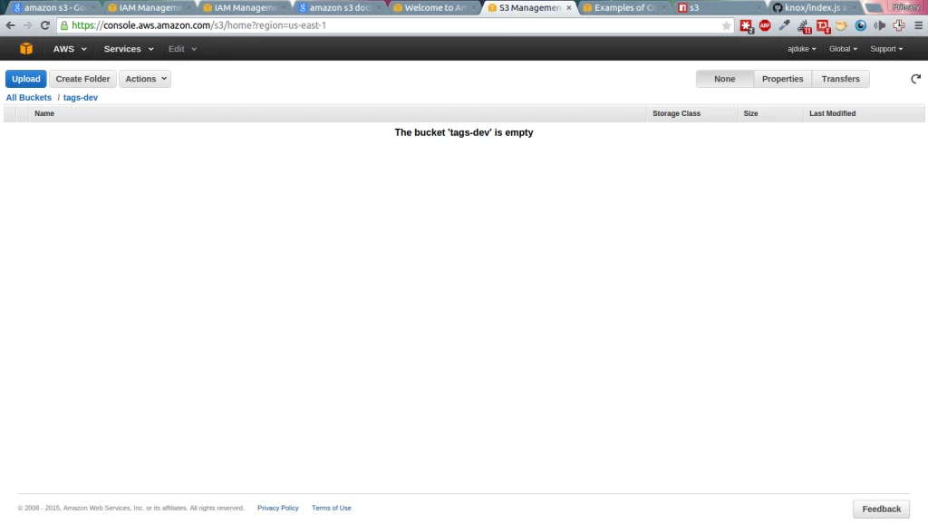Open the LastPass extension icon
The width and height of the screenshot is (928, 524).
click(x=747, y=26)
